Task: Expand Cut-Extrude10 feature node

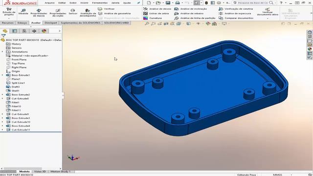Action: tap(2, 122)
